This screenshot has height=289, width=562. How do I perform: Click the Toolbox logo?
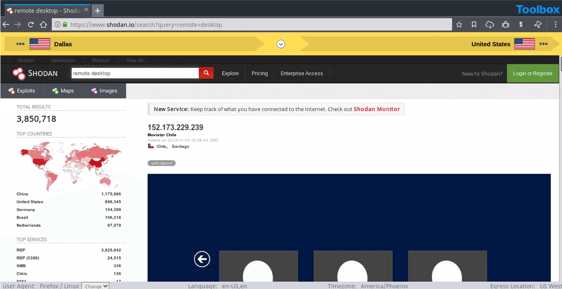click(x=537, y=10)
